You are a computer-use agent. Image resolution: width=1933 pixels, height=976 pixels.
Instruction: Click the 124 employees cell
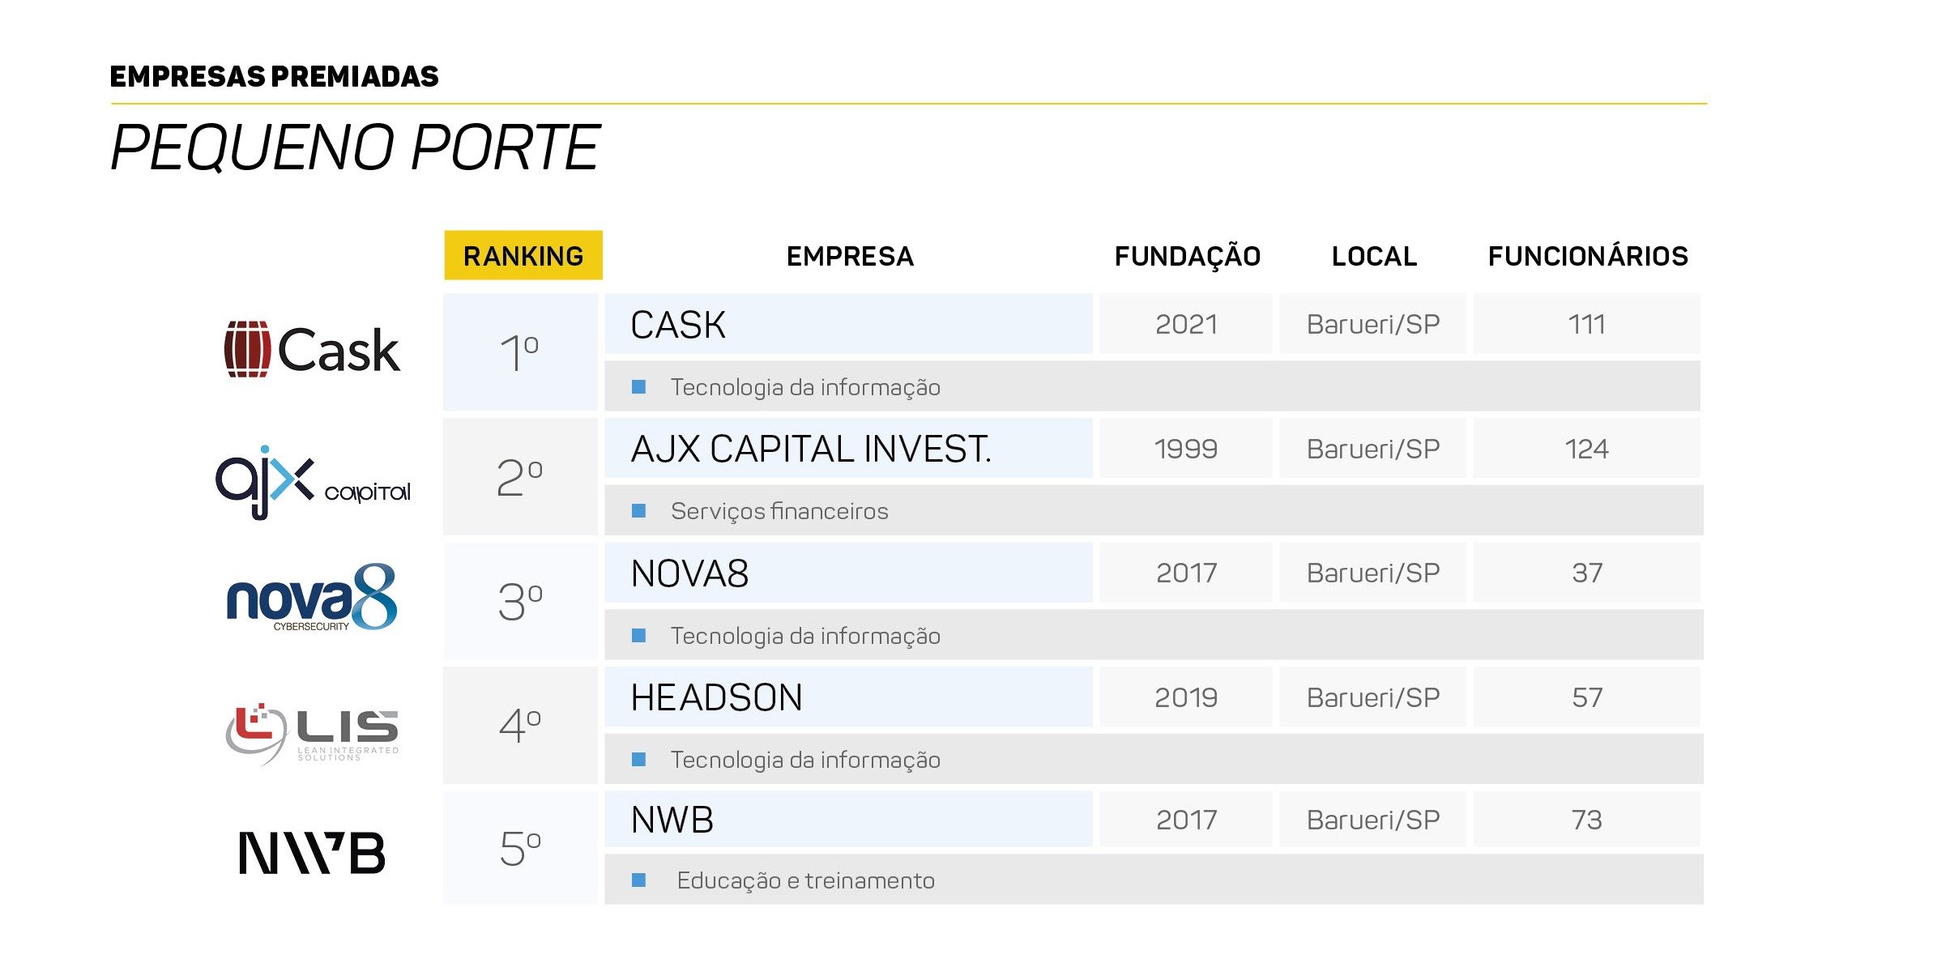tap(1586, 449)
